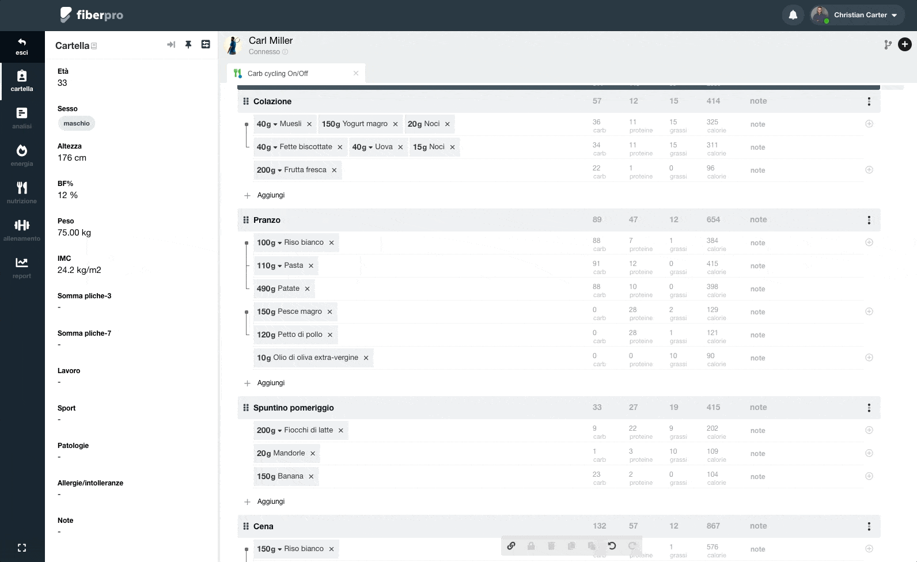Open the Spuntino pomeriggio three-dot menu
The width and height of the screenshot is (917, 562).
click(x=869, y=408)
